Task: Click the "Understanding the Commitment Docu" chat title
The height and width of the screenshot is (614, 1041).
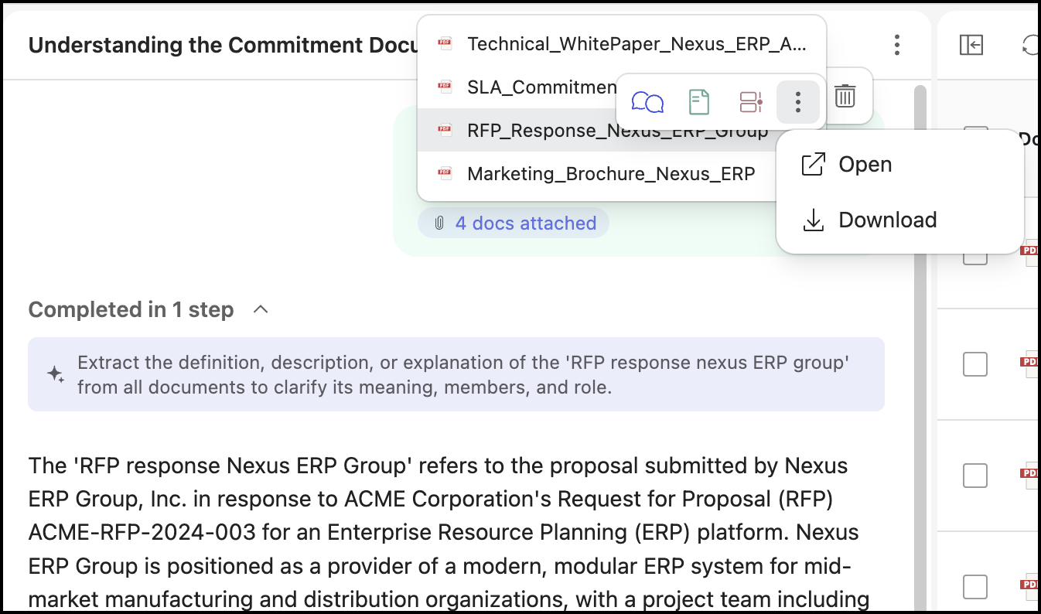Action: (223, 45)
